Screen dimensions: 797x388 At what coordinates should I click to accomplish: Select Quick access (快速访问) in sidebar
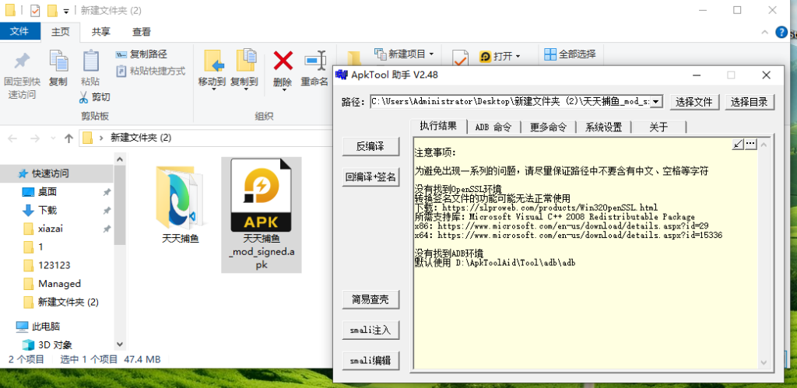click(x=57, y=173)
